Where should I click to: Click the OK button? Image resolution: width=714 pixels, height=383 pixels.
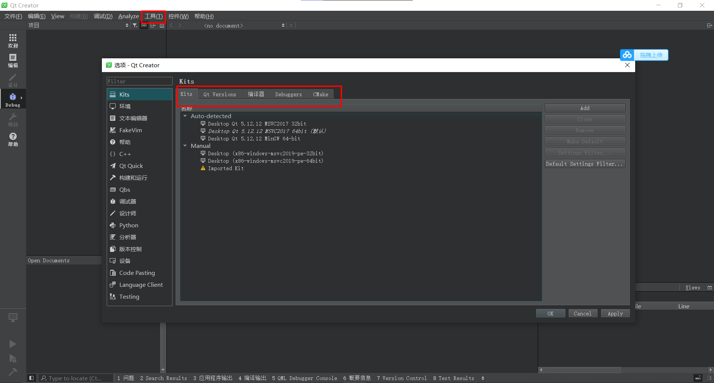(550, 313)
